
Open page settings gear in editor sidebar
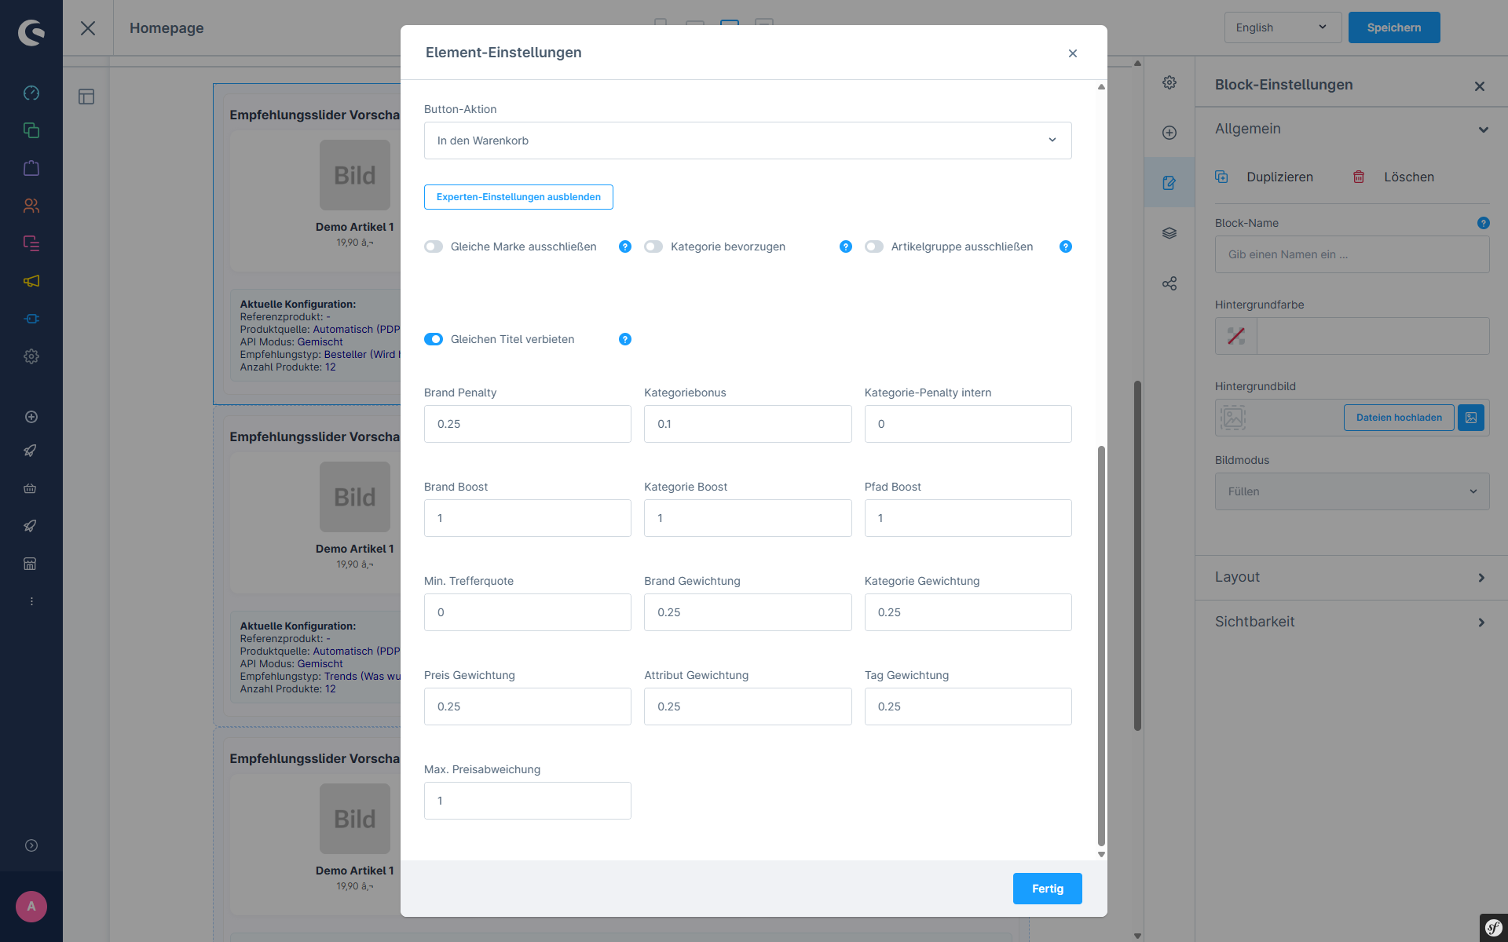click(x=1169, y=82)
